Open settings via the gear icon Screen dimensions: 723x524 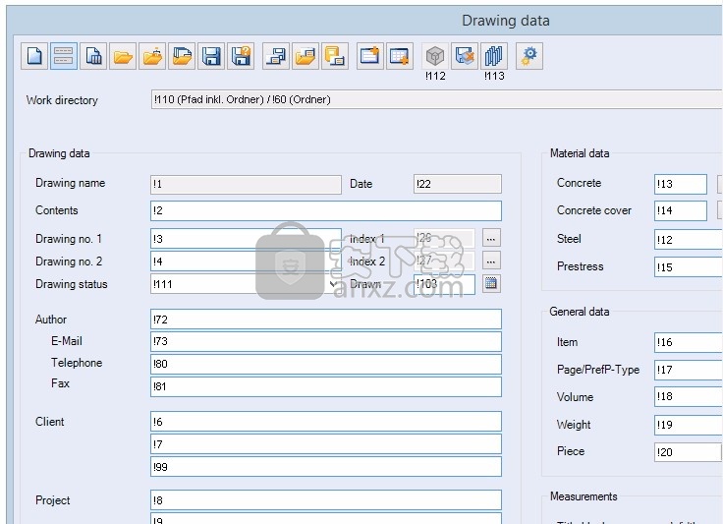(x=529, y=56)
